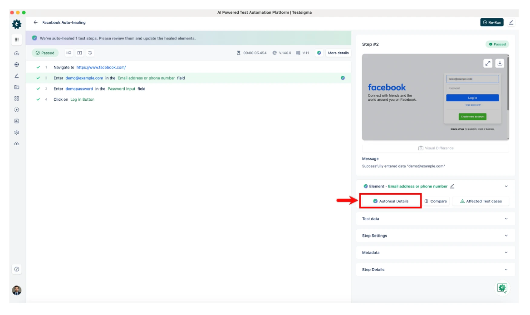Open the pencil create-tests sidebar icon
Viewport: 530px width, 315px height.
[17, 76]
